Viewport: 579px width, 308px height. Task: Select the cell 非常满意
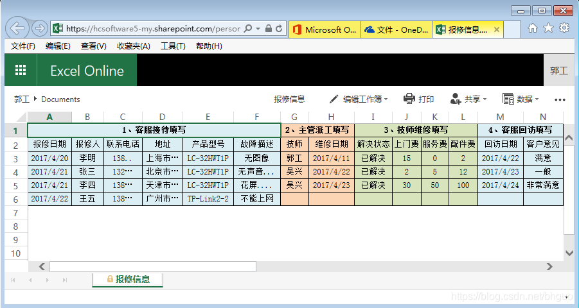point(543,185)
